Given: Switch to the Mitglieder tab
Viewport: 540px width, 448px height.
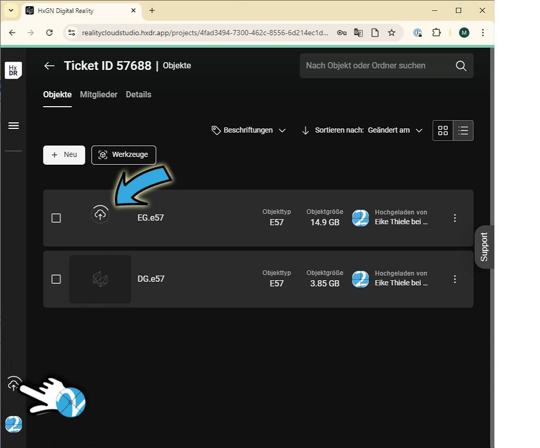Looking at the screenshot, I should click(x=98, y=95).
